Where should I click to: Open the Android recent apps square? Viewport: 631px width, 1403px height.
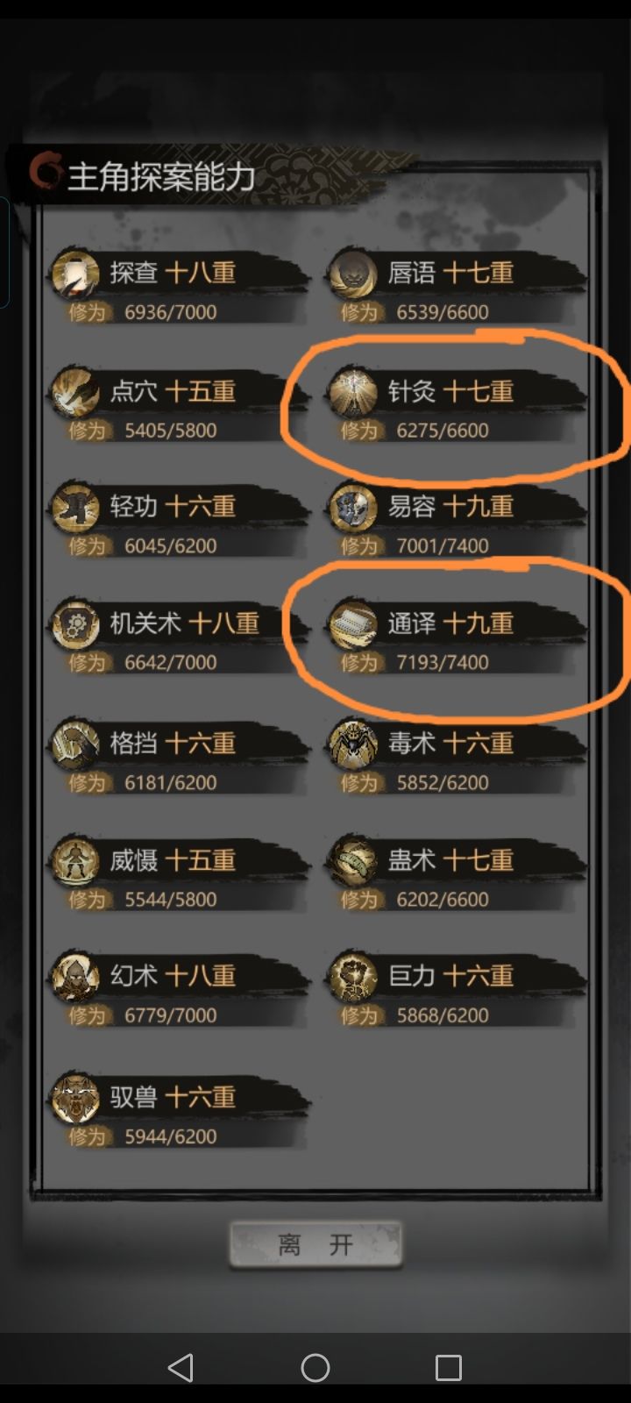[x=449, y=1367]
